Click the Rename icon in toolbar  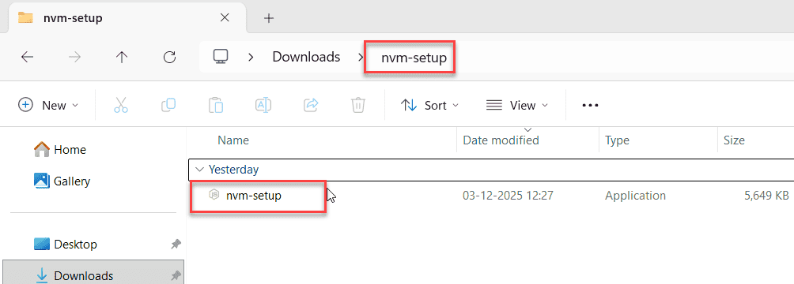pos(263,105)
